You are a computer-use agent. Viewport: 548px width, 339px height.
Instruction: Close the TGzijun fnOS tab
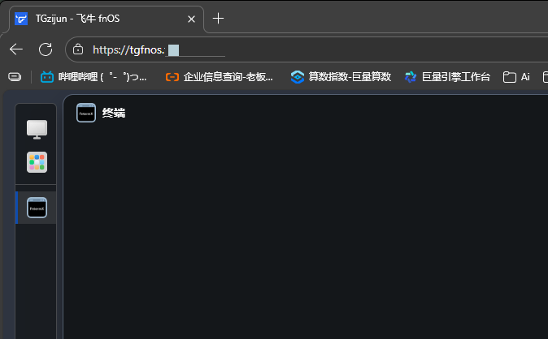[x=191, y=19]
